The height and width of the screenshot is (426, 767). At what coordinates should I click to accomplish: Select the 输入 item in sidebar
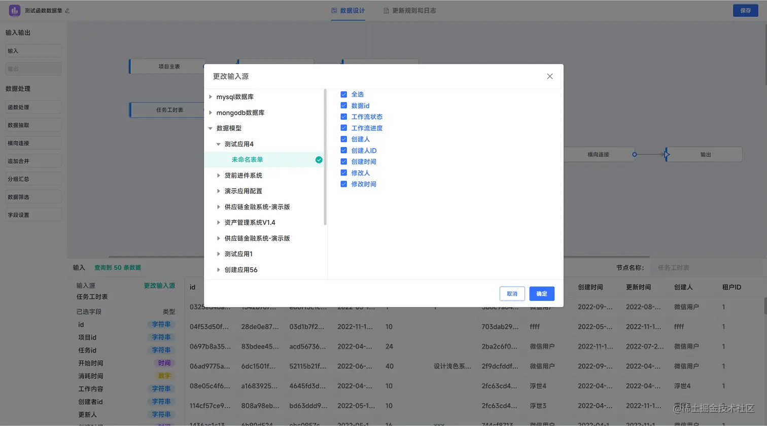pyautogui.click(x=33, y=51)
